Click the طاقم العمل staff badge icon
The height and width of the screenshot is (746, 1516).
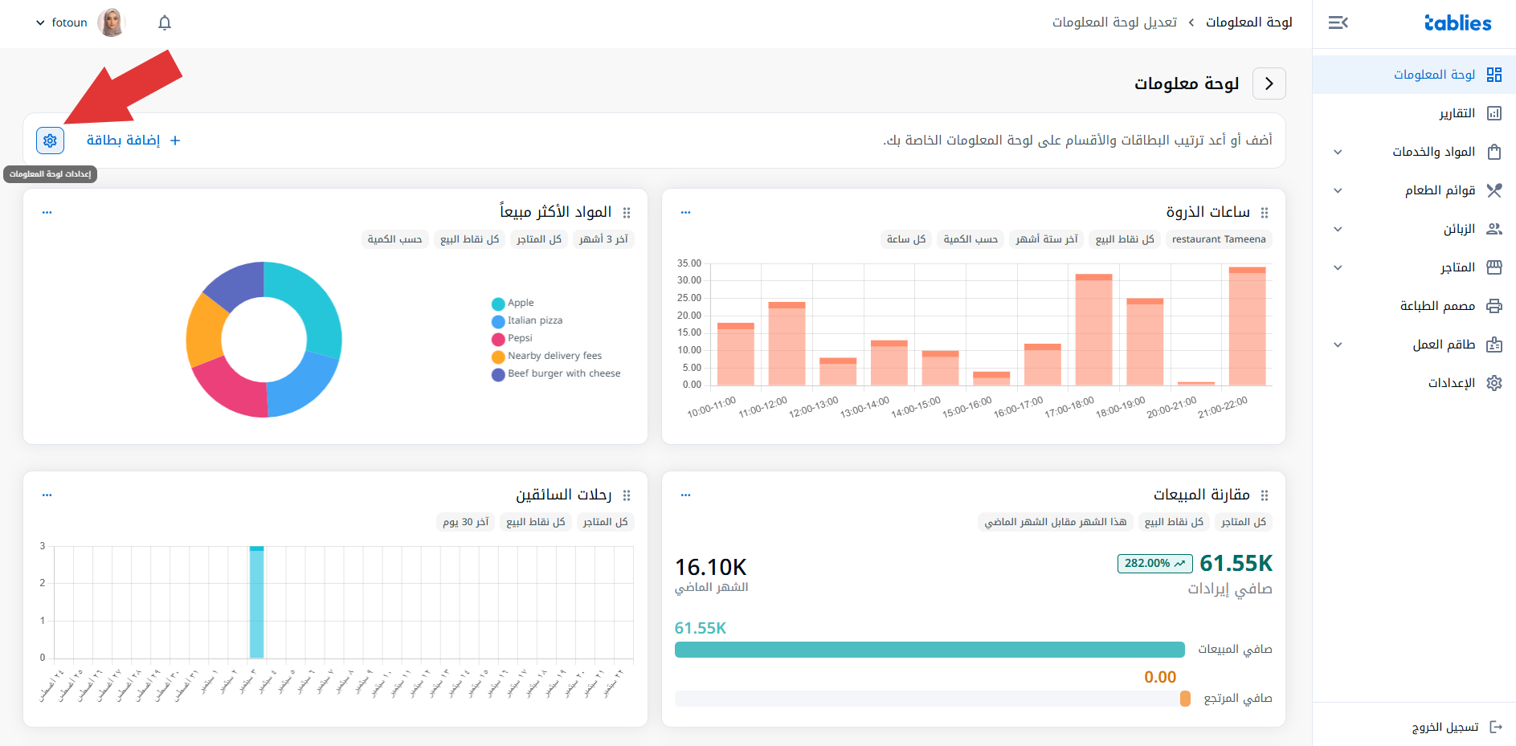pyautogui.click(x=1494, y=344)
